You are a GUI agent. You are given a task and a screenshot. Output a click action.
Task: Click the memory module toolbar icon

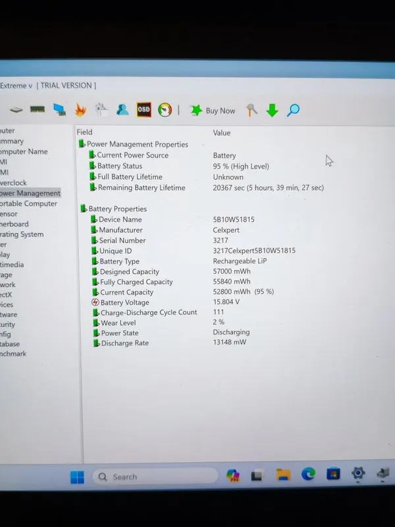[38, 109]
